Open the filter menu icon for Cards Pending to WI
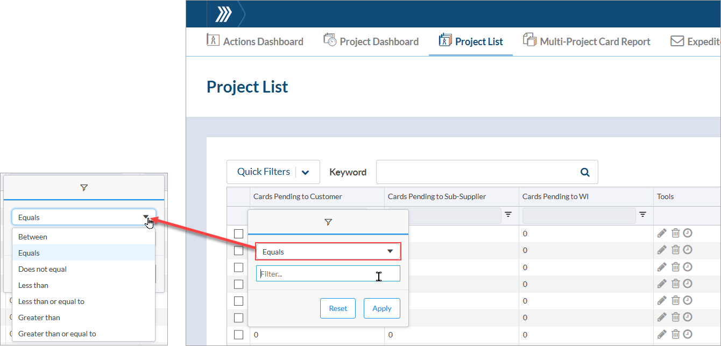Image resolution: width=721 pixels, height=346 pixels. (642, 215)
